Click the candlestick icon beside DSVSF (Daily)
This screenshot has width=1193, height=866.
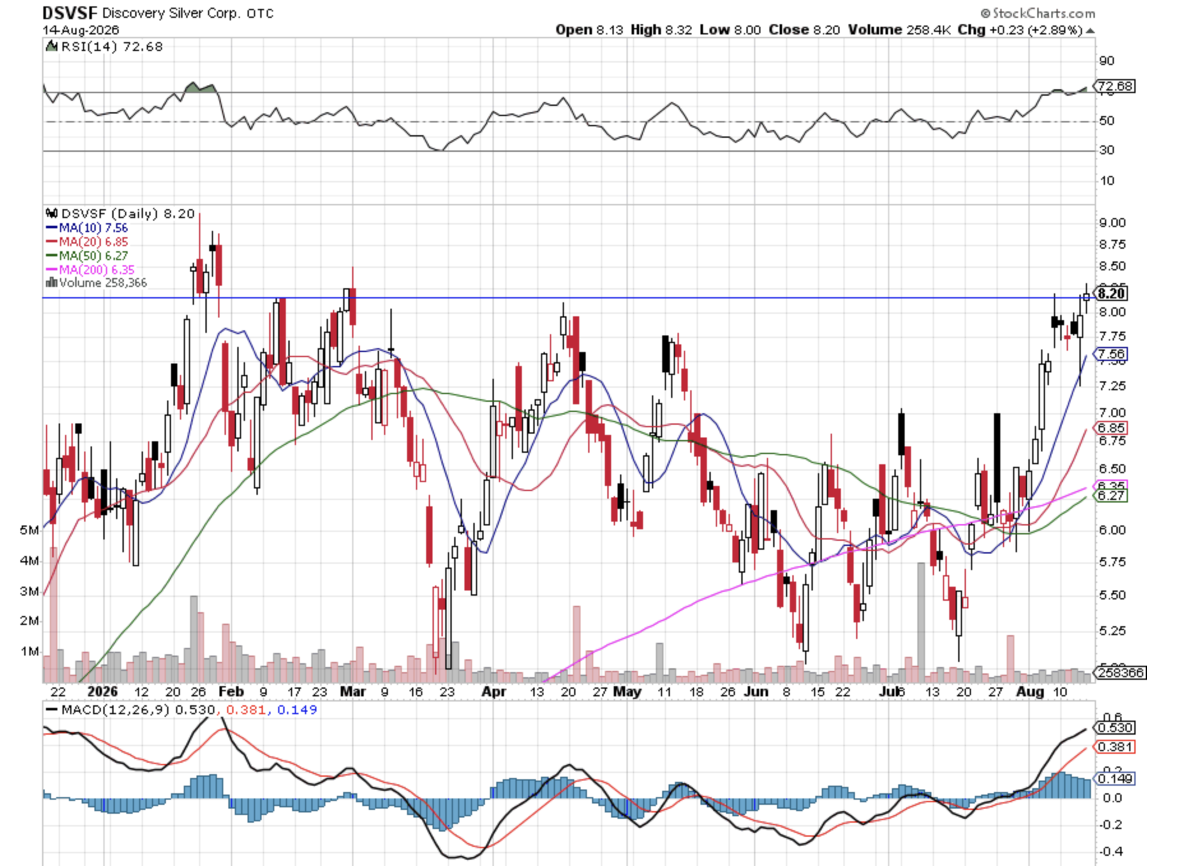pyautogui.click(x=51, y=214)
